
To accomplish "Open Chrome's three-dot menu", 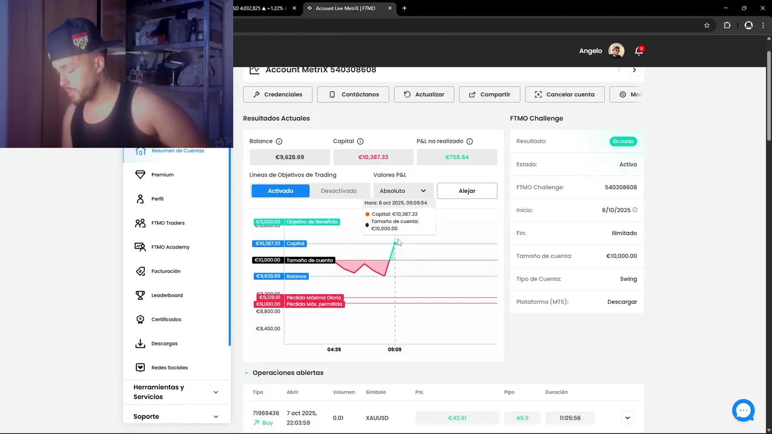I will 763,25.
